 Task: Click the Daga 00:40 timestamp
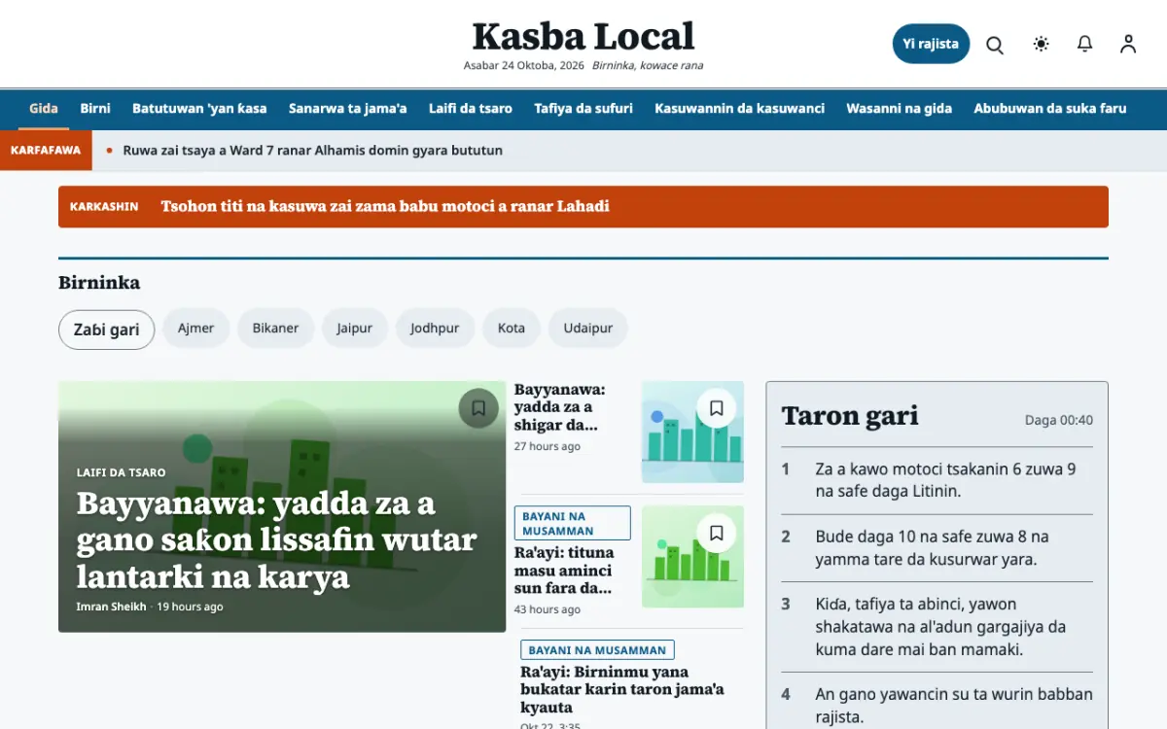click(1059, 421)
